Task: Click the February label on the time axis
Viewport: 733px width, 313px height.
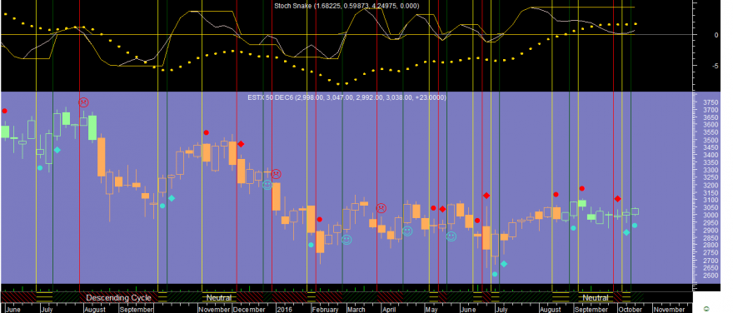Action: [x=325, y=310]
